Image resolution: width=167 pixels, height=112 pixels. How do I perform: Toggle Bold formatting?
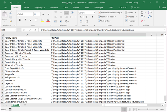[20, 20]
